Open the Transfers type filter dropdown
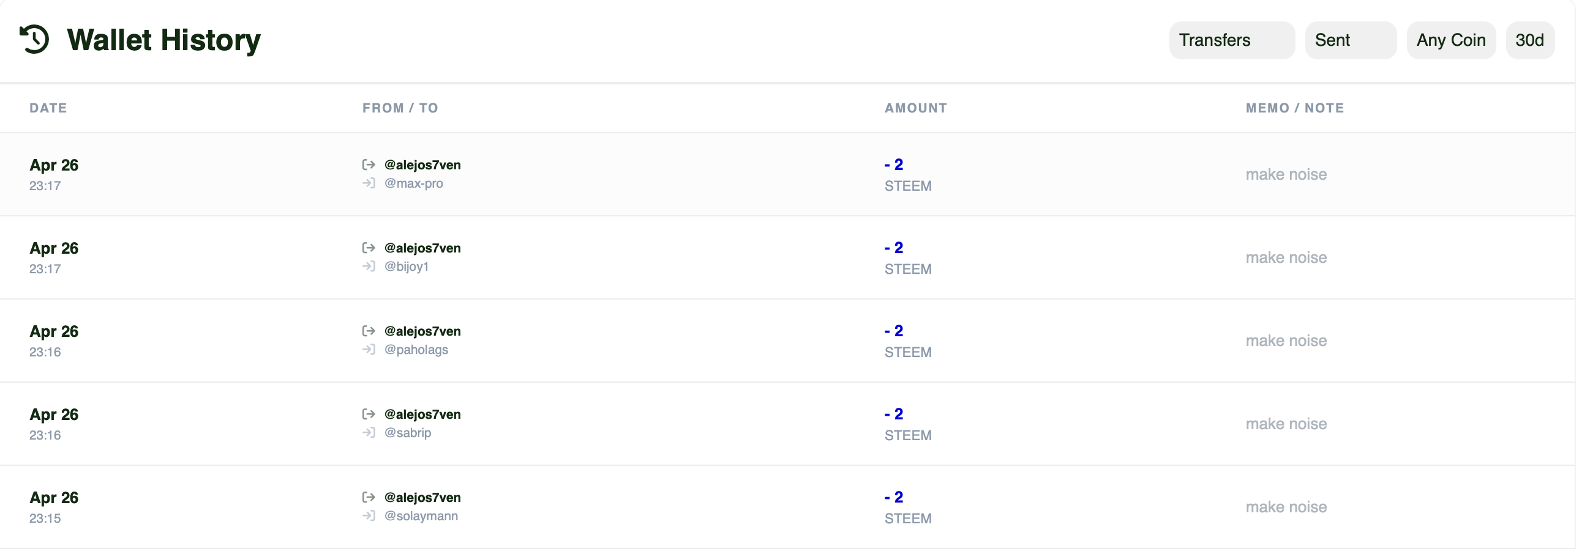This screenshot has height=549, width=1582. click(1231, 40)
